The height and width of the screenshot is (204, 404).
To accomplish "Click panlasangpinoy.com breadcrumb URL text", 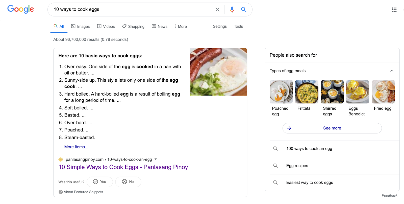I will (109, 160).
